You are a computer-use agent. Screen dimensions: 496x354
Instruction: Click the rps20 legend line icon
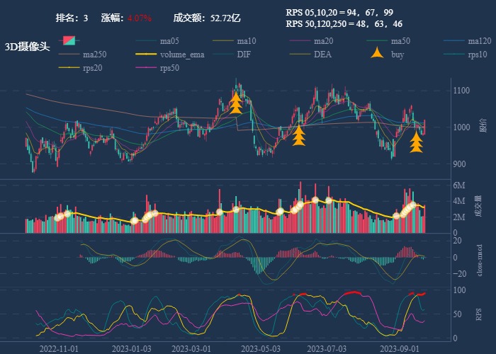click(x=69, y=68)
